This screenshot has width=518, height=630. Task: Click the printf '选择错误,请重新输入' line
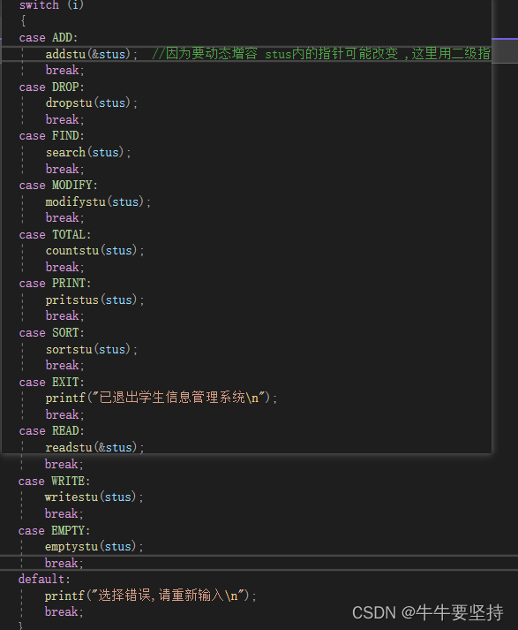point(151,596)
